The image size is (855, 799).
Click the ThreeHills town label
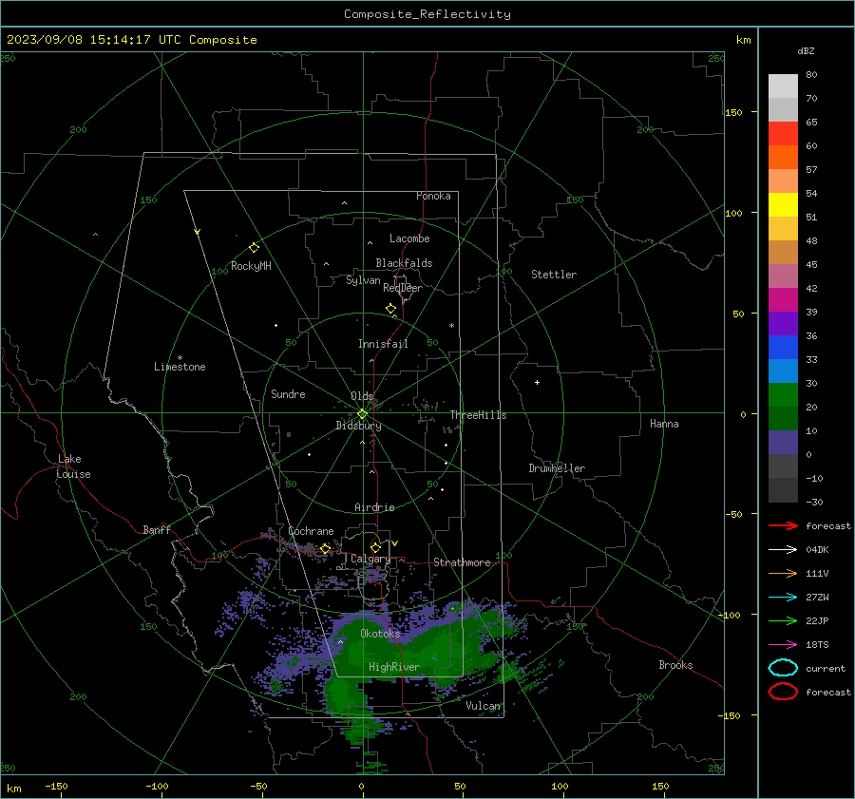[478, 415]
